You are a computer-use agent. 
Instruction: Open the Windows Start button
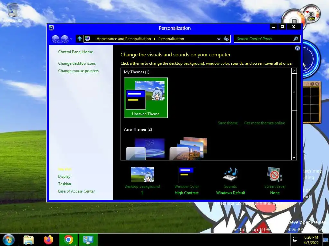(9, 240)
